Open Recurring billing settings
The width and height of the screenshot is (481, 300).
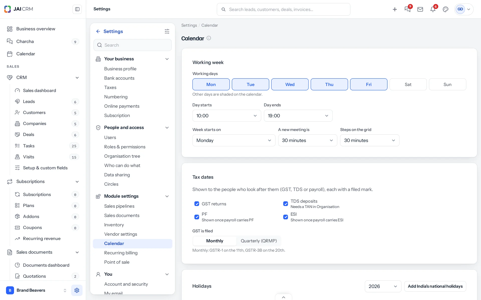pos(133,253)
